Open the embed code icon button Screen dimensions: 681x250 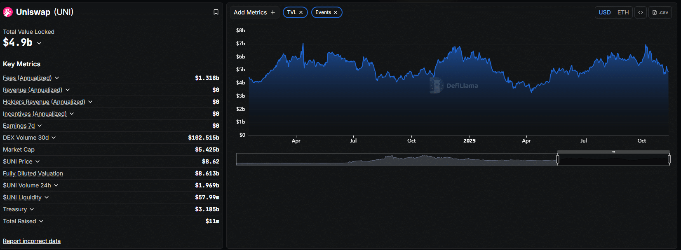click(640, 12)
